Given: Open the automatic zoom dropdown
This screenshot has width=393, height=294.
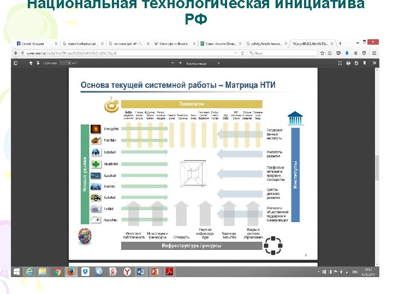Looking at the screenshot, I should 203,64.
